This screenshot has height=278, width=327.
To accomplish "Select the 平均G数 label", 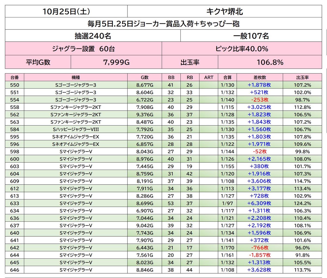I will [38, 62].
